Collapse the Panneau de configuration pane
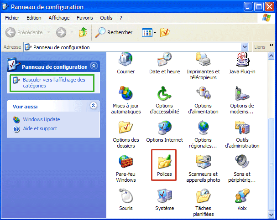The width and height of the screenshot is (277, 220). [94, 66]
